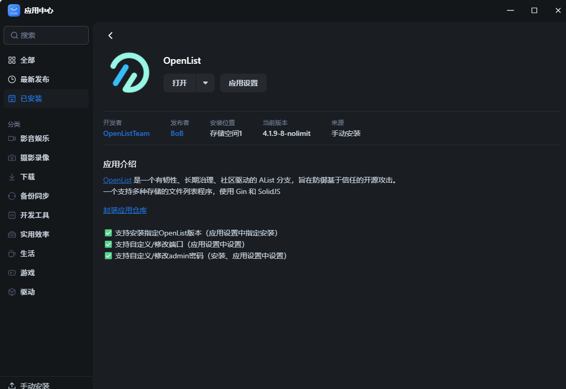Select the 最新发布 menu item
This screenshot has height=389, width=566.
coord(46,79)
